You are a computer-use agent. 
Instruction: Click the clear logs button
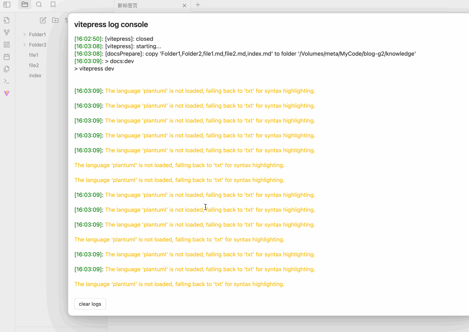tap(90, 304)
